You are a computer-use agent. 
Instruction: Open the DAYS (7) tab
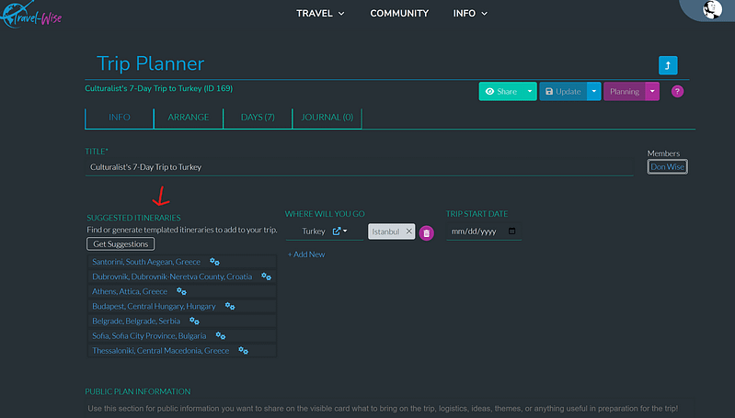pos(258,118)
